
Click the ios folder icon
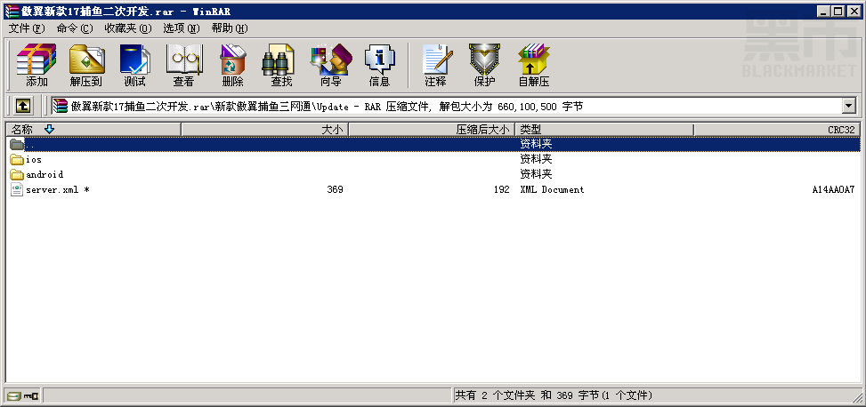point(17,159)
